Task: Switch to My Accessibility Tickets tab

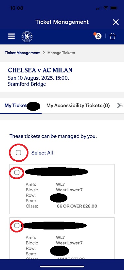Action: (x=78, y=105)
